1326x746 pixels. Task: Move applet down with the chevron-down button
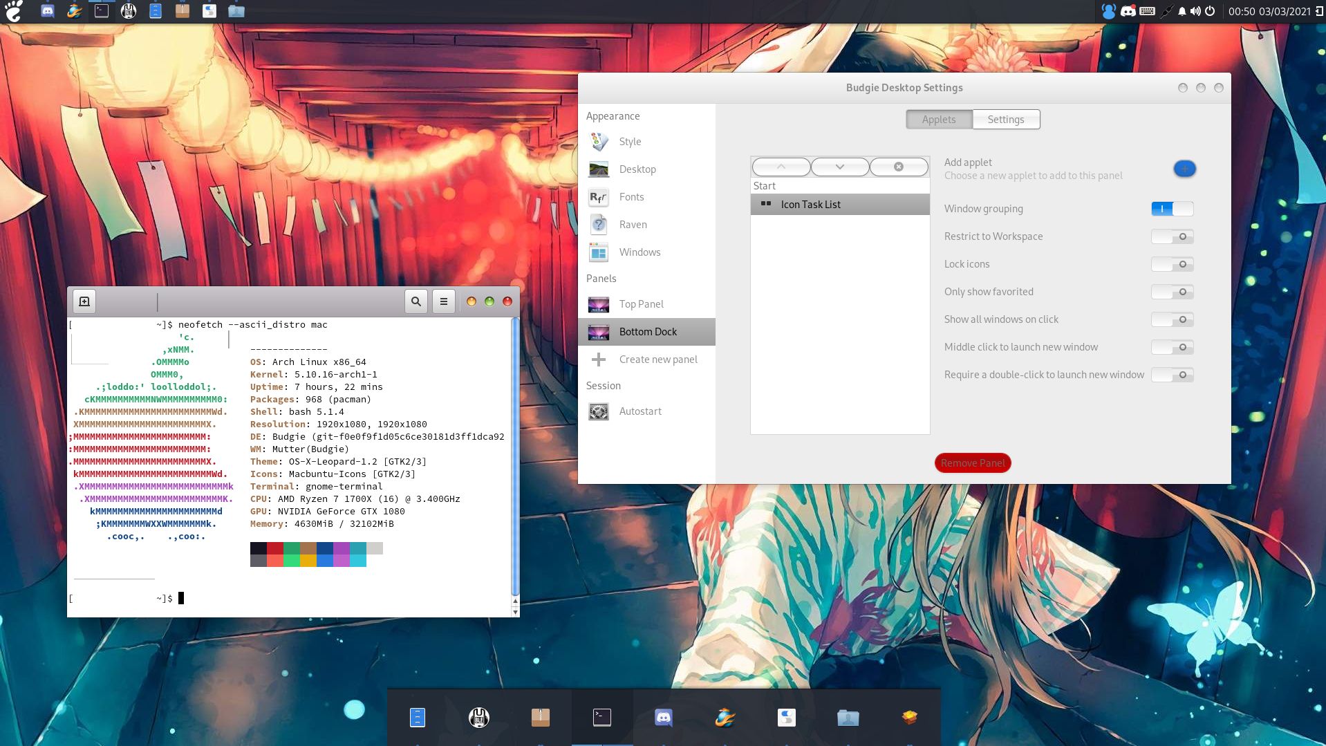840,167
